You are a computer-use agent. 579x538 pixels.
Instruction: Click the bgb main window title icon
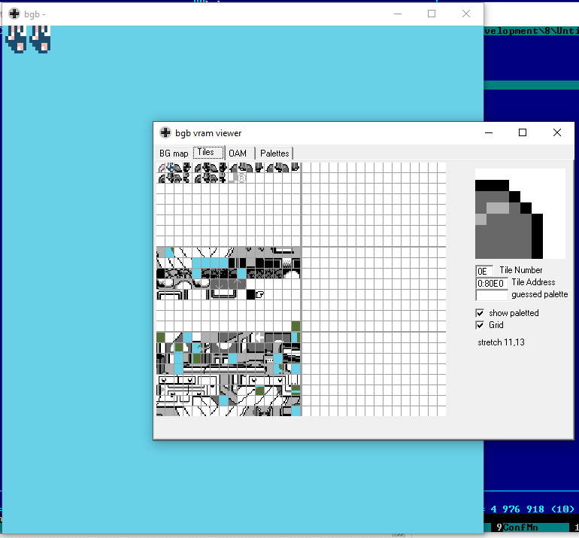click(14, 14)
